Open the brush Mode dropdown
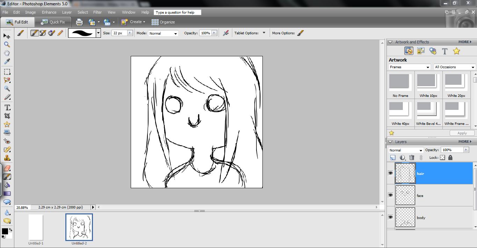This screenshot has width=477, height=248. pyautogui.click(x=163, y=33)
